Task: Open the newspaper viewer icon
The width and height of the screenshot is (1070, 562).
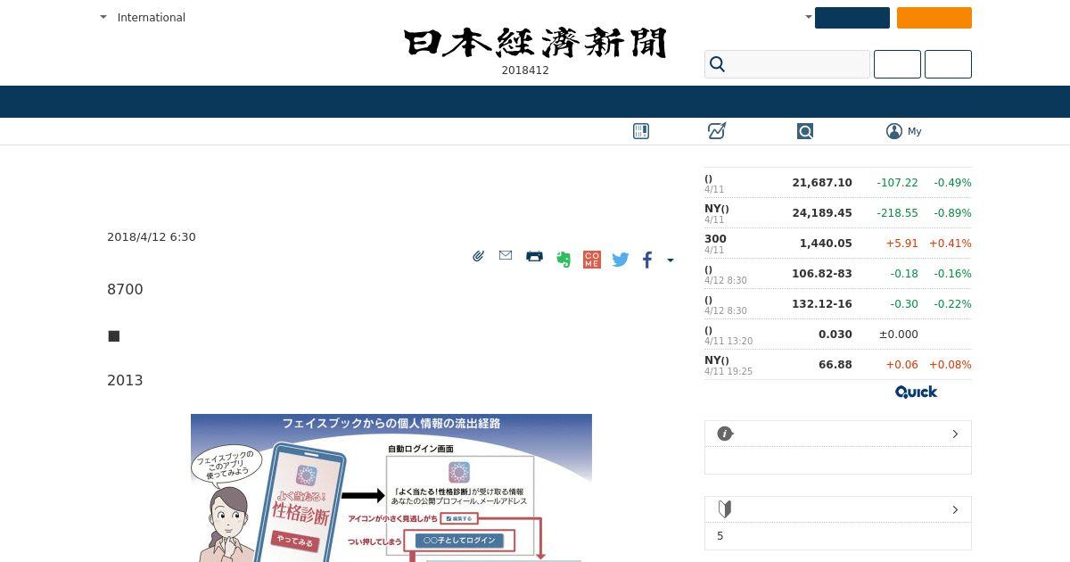Action: [641, 131]
